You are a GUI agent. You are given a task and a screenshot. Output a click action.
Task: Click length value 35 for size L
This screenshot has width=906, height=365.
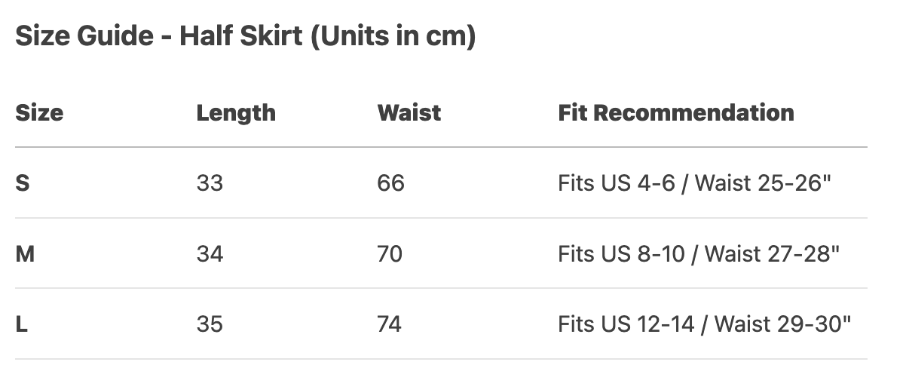click(210, 324)
